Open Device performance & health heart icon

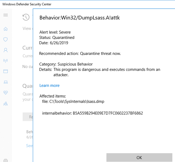click(6, 92)
